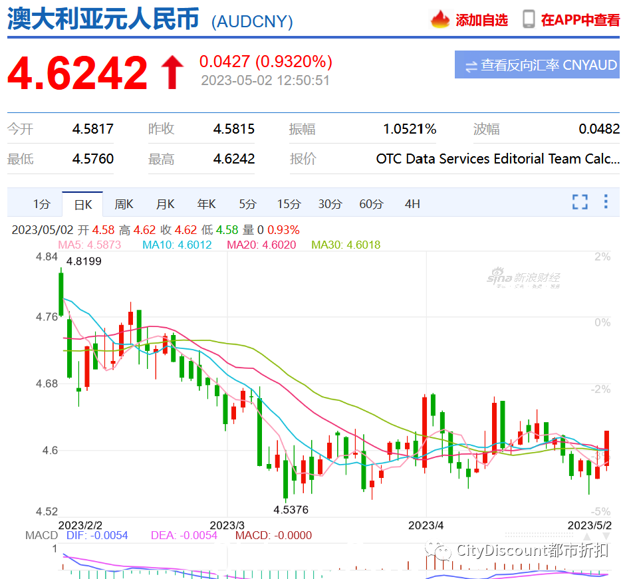Click the 2023/3 date axis label
Screen dimensions: 629x579
[x=227, y=525]
